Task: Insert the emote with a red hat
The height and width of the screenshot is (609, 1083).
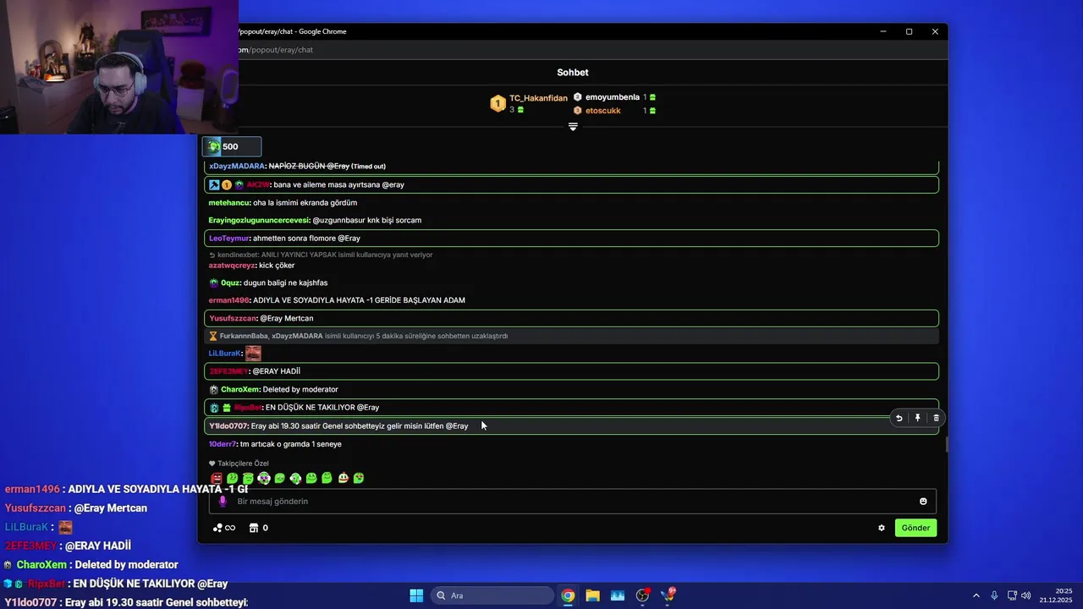Action: (x=343, y=479)
